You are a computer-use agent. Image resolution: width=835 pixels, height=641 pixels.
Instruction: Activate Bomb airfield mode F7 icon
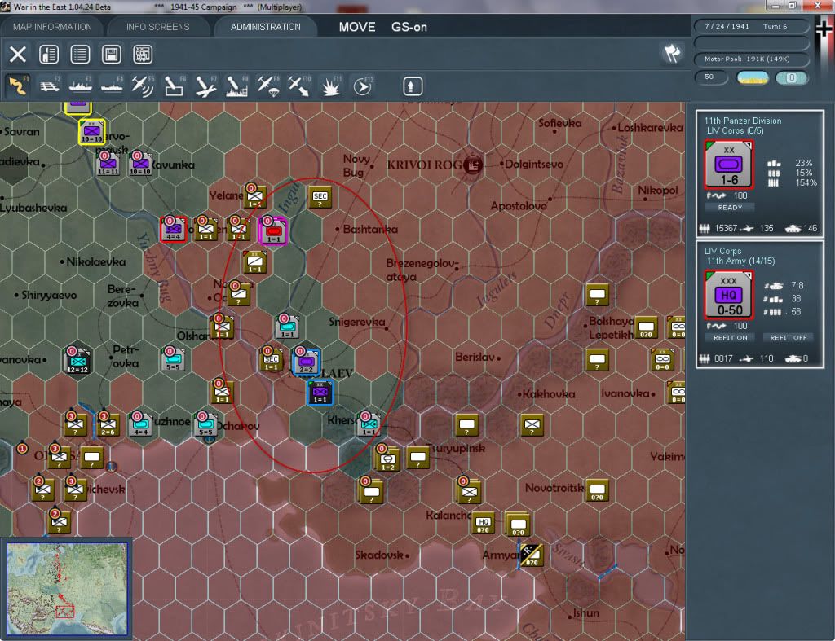pos(205,86)
